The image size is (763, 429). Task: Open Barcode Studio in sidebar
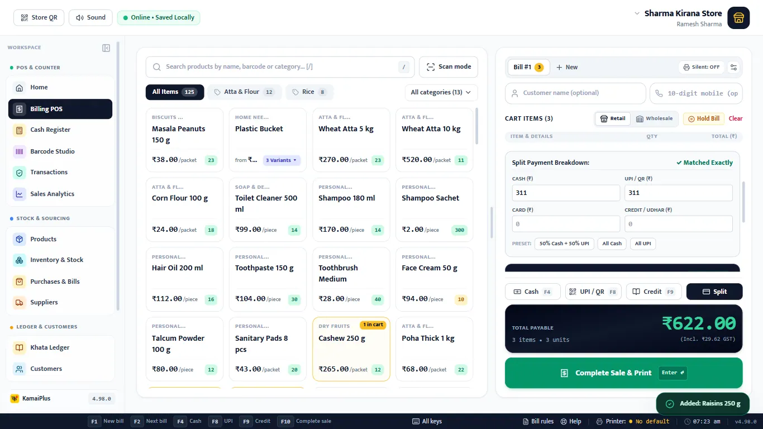[60, 151]
